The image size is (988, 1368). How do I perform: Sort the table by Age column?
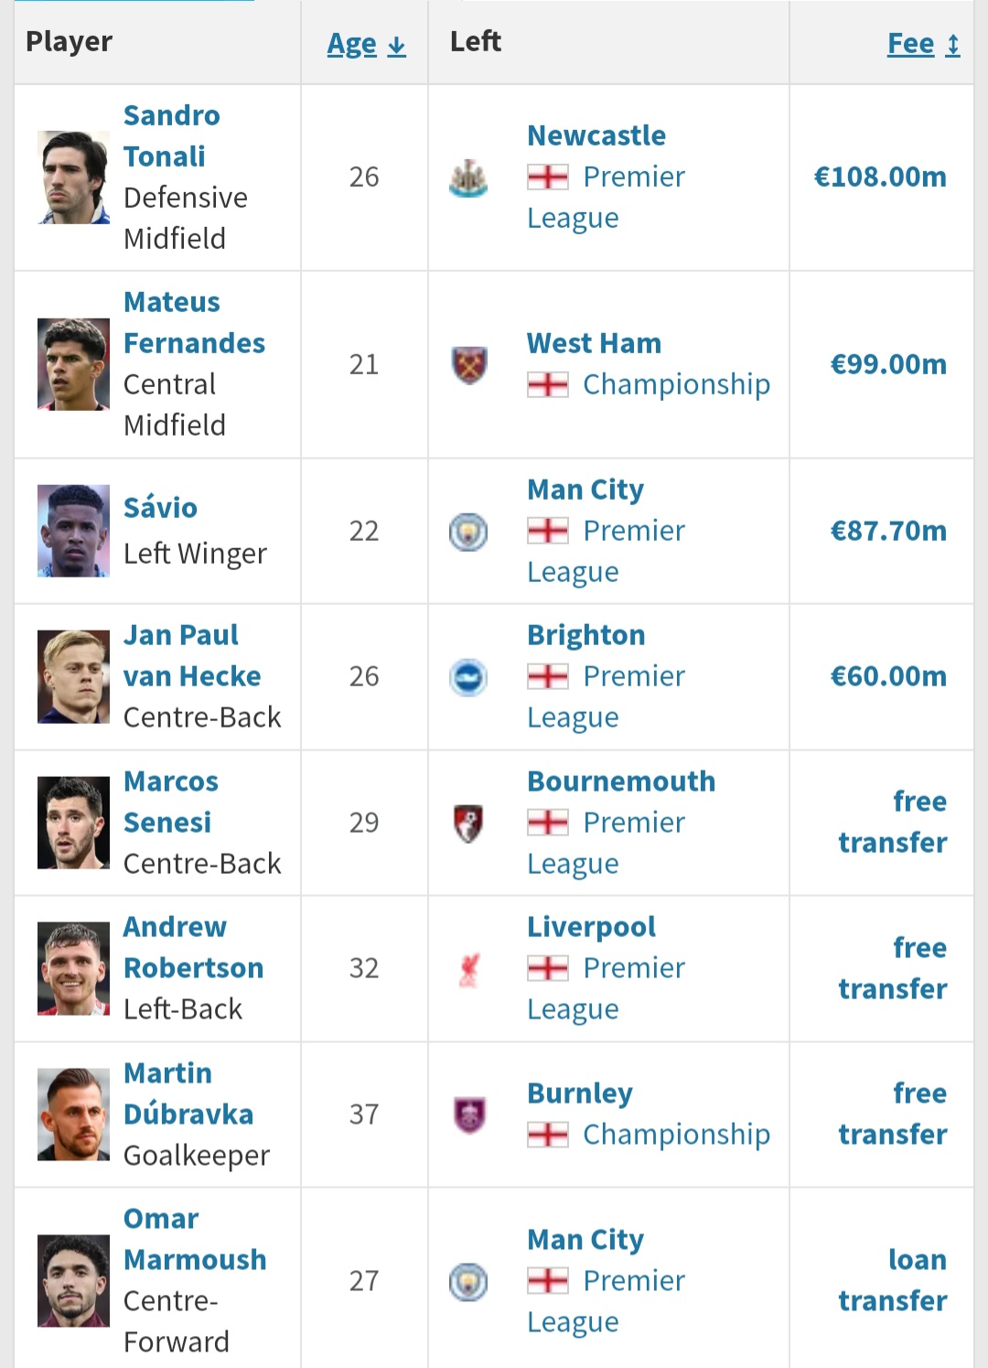[x=366, y=44]
